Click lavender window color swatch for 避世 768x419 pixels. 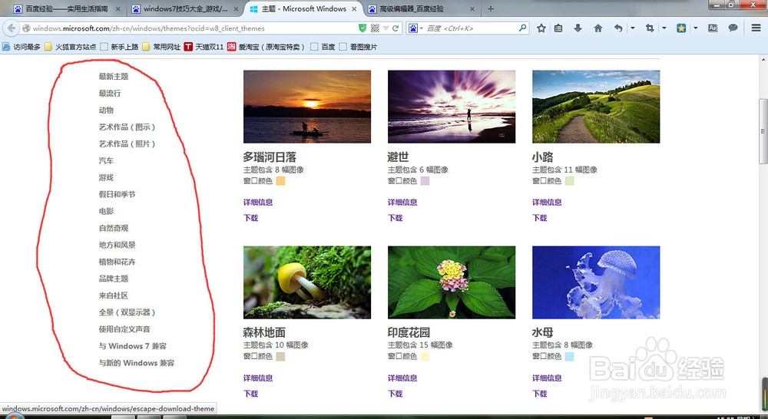[425, 181]
